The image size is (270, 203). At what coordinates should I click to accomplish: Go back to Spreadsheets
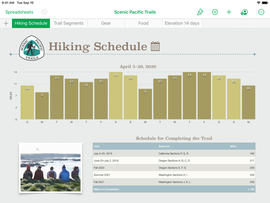[x=19, y=12]
